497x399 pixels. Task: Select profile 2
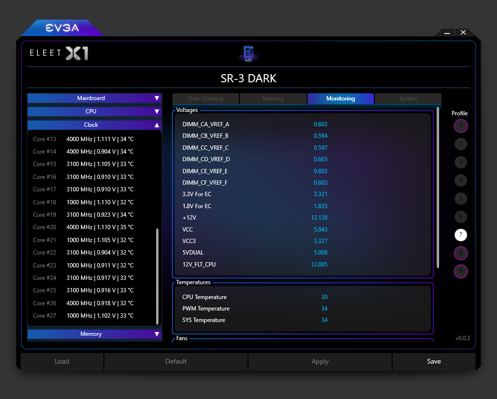click(461, 144)
